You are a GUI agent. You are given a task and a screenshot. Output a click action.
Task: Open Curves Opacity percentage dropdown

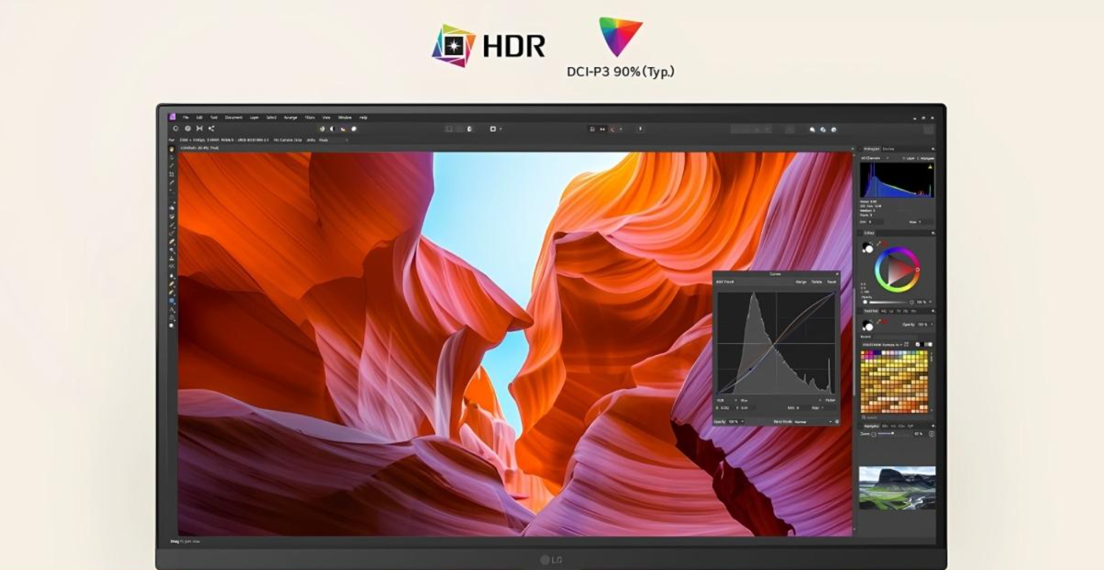point(735,421)
